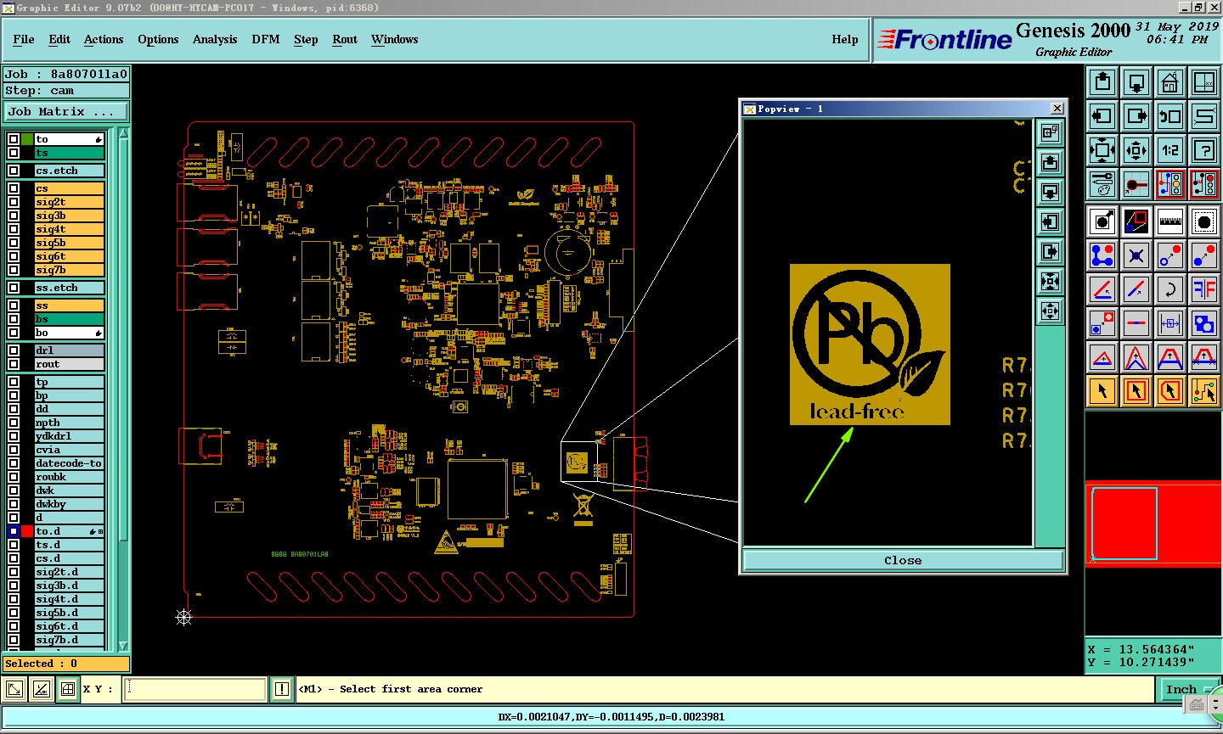Click the home view icon

click(x=1170, y=82)
